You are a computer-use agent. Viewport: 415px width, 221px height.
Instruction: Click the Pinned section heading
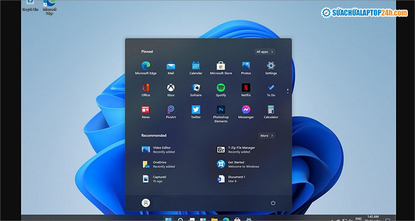(x=147, y=51)
